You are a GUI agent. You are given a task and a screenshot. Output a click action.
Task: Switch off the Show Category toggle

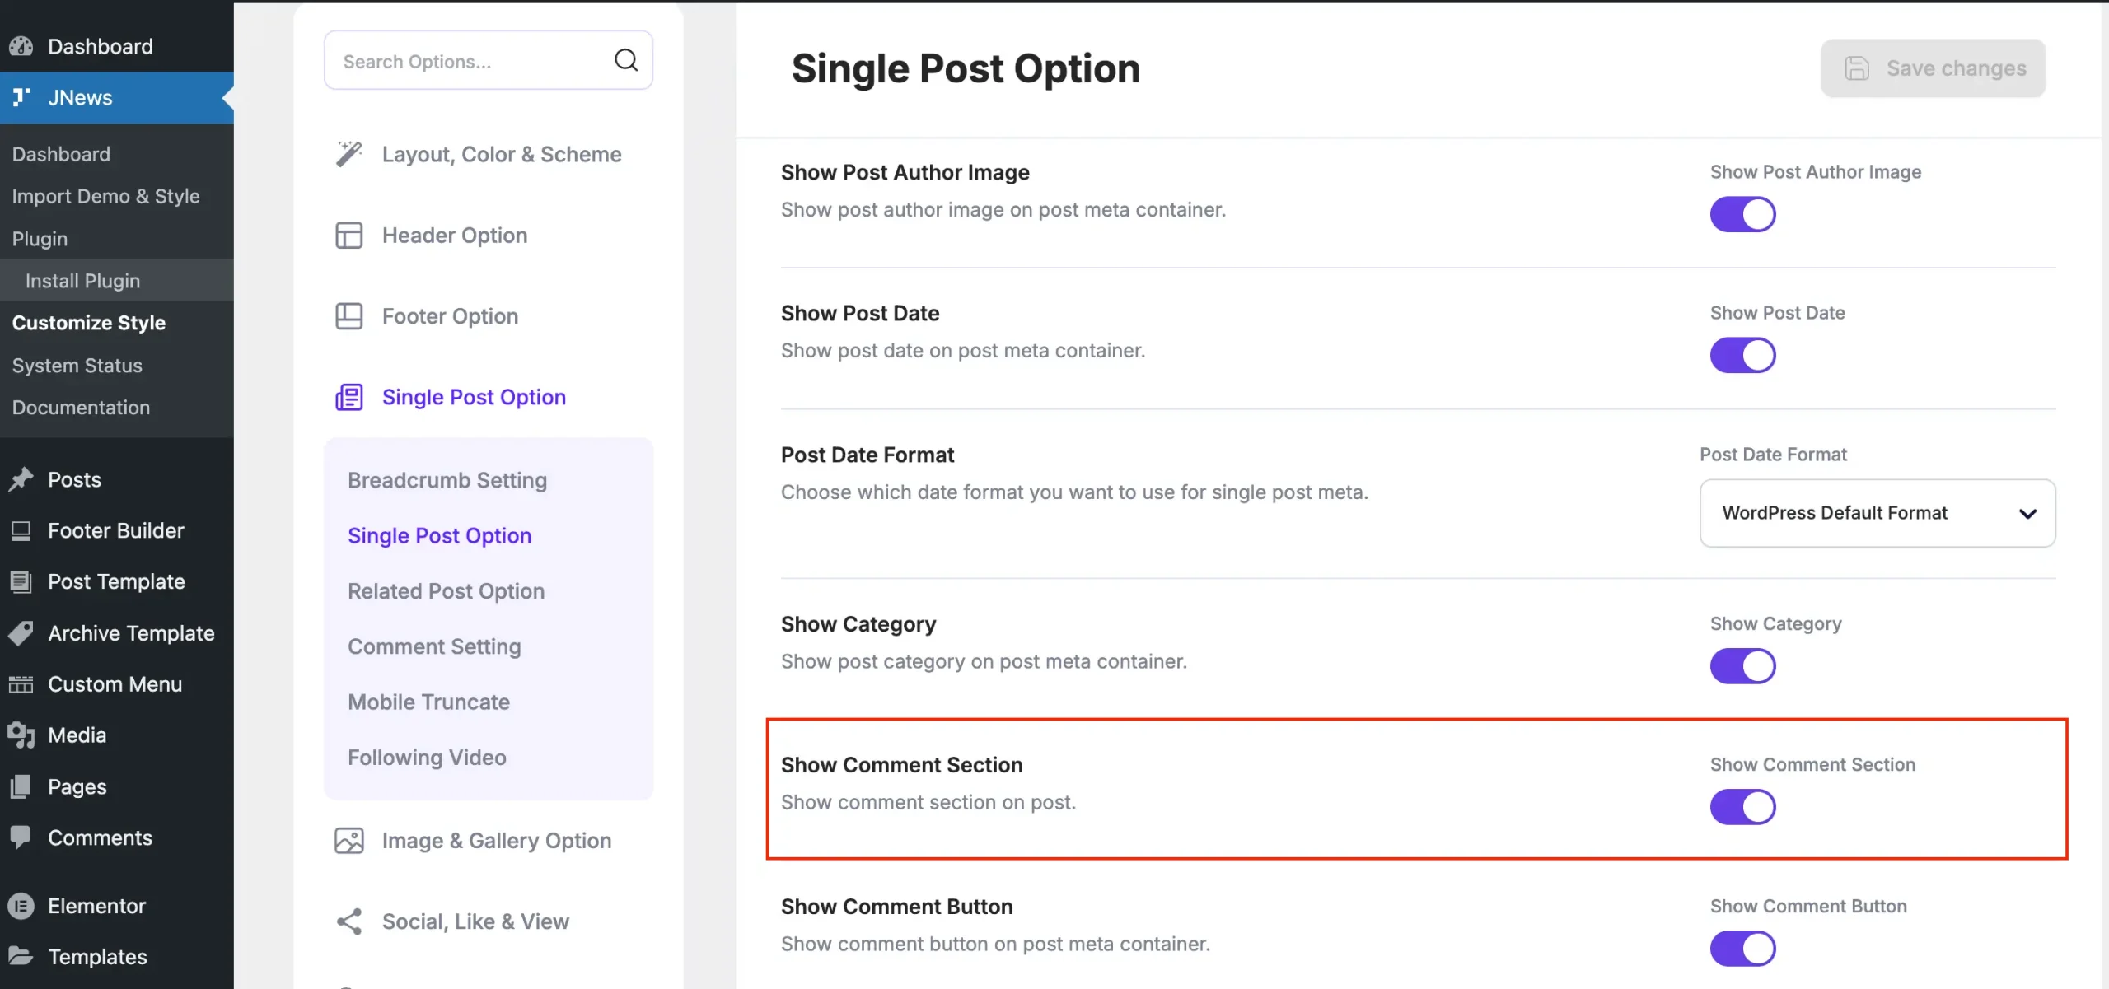tap(1742, 666)
